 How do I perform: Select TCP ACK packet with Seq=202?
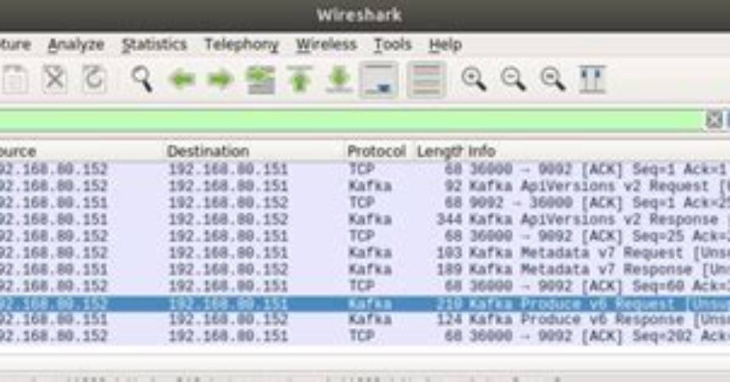(365, 336)
